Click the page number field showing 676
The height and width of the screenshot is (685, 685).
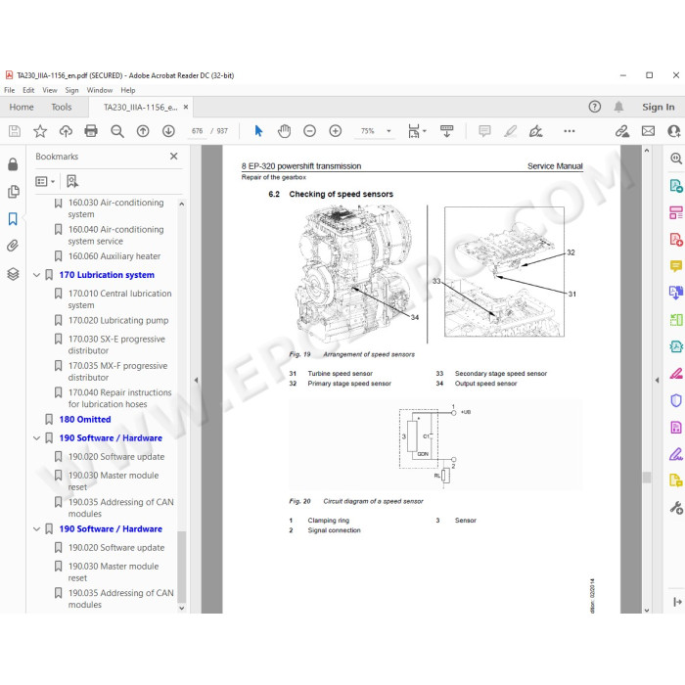(x=197, y=131)
